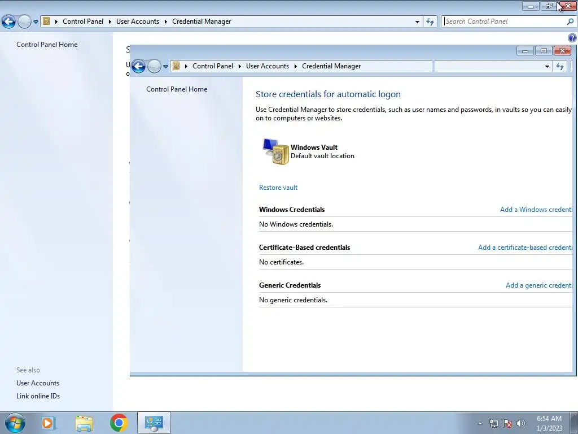
Task: Open address history dropdown in front window
Action: tap(547, 67)
